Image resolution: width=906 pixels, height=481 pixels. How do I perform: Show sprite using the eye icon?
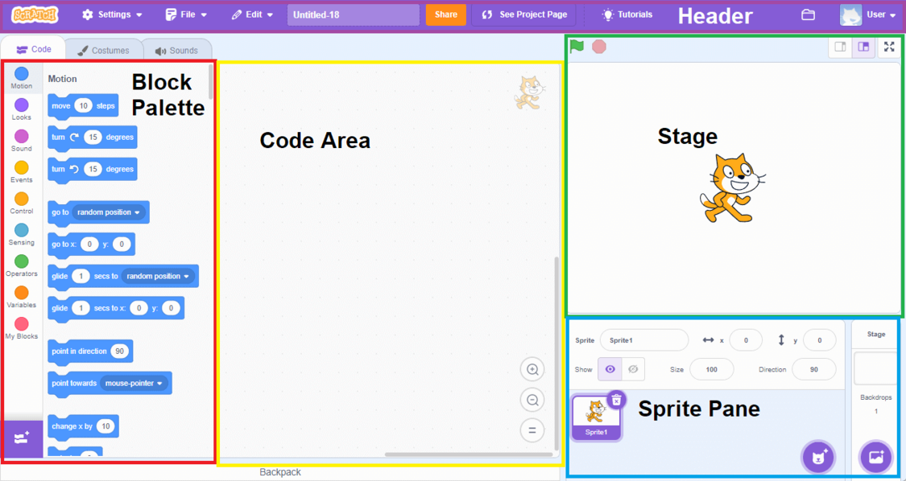point(610,369)
